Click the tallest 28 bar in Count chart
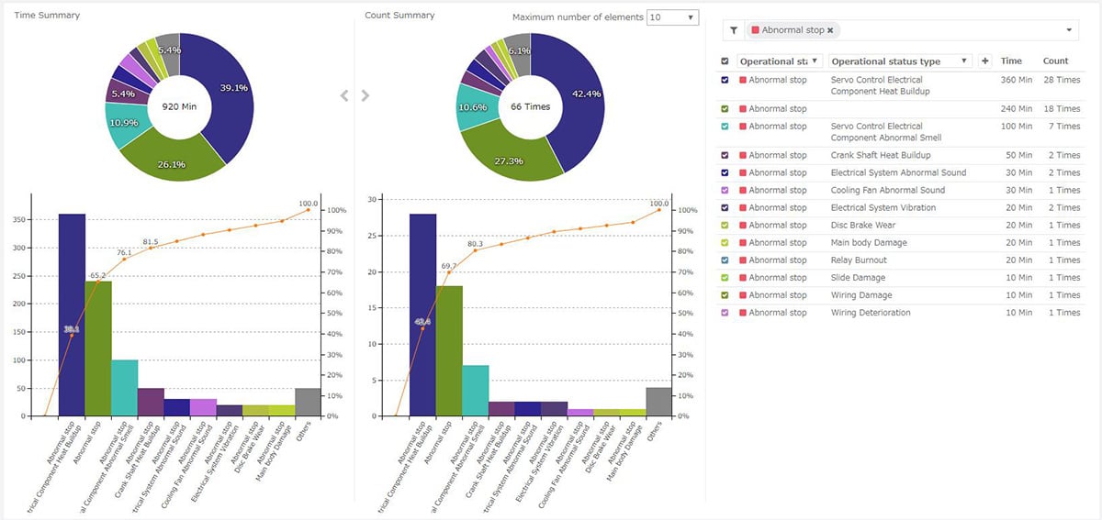Viewport: 1102px width, 520px height. 422,315
